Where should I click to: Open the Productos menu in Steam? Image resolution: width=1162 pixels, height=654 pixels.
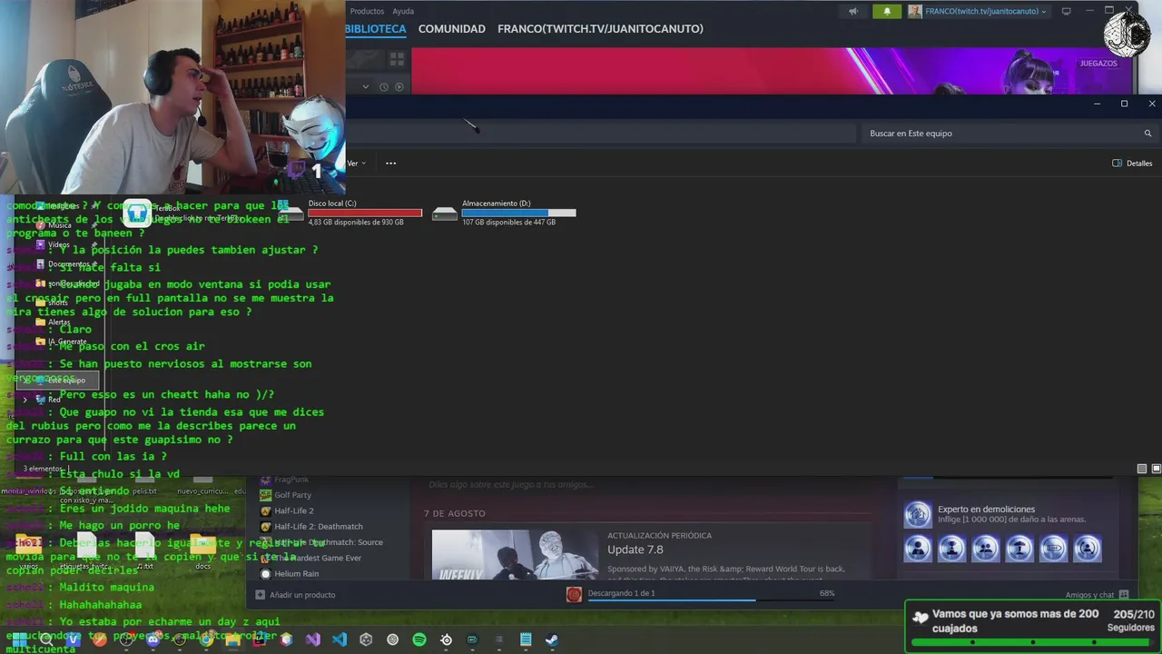pyautogui.click(x=367, y=11)
